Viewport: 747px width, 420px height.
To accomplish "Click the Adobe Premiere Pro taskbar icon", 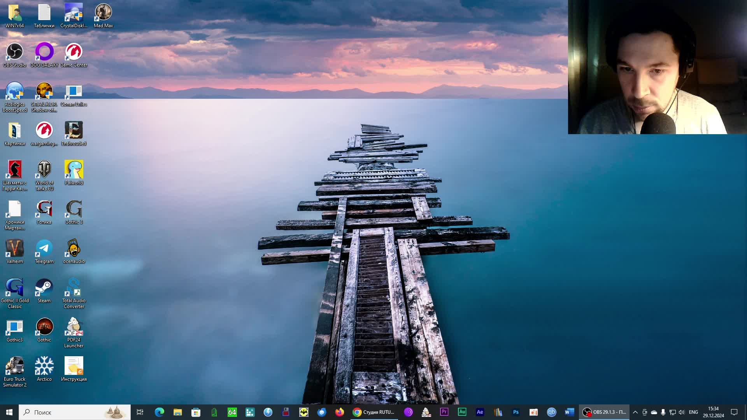I will click(x=444, y=412).
